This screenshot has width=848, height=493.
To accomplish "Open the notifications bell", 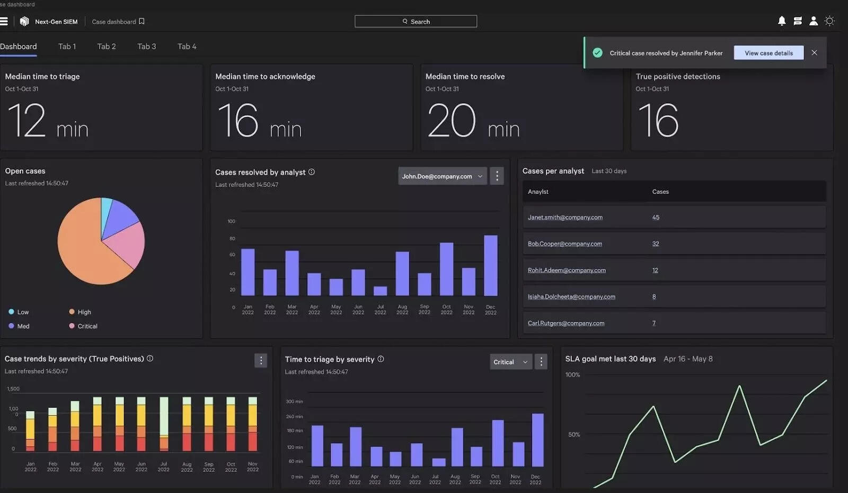I will 782,21.
